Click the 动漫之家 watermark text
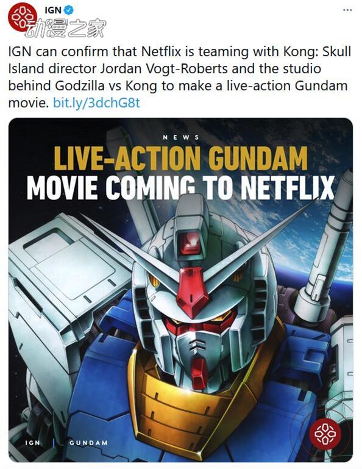Screen dimensions: 362x469 pyautogui.click(x=65, y=29)
